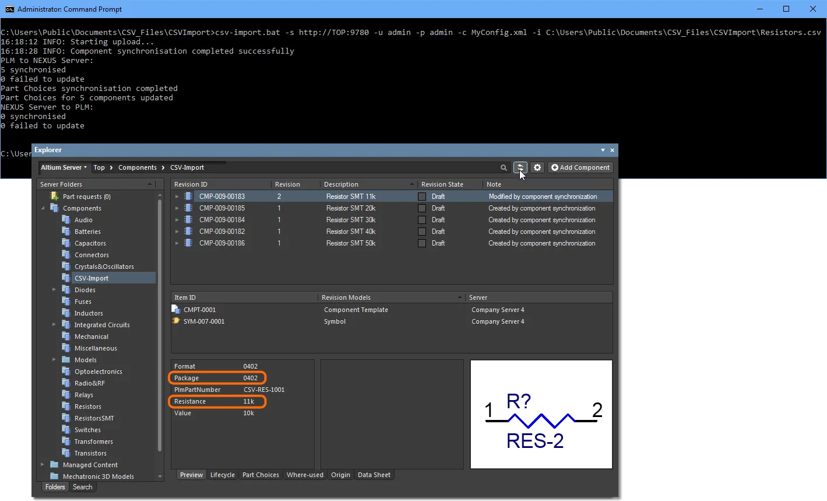Viewport: 827px width, 501px height.
Task: Select the Resistors folder icon
Action: (66, 407)
